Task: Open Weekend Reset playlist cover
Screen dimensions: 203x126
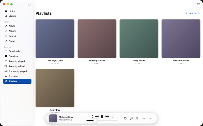Action: pos(181,39)
